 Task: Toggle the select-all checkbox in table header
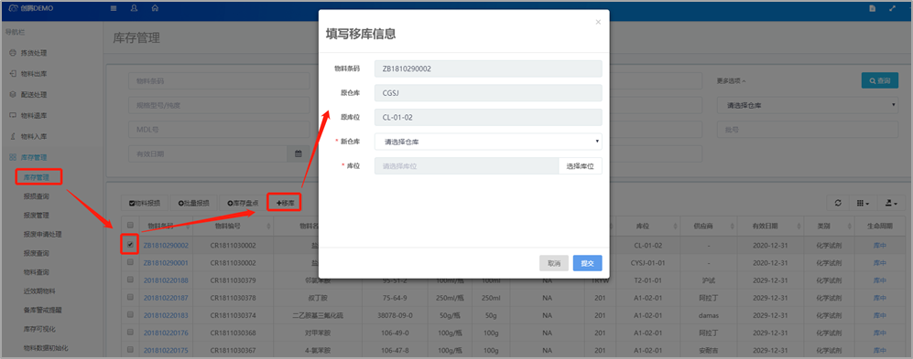tap(130, 226)
